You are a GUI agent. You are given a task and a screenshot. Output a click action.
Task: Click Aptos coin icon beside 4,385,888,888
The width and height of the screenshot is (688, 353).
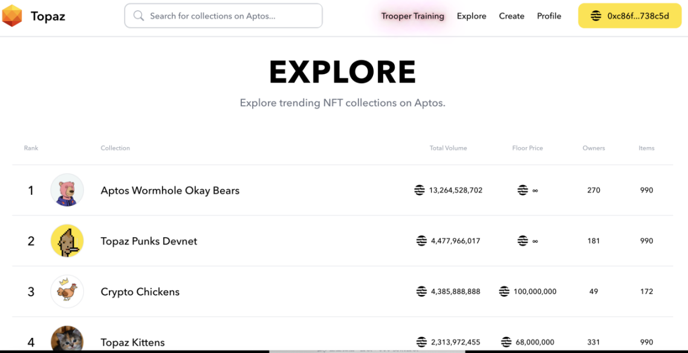(421, 291)
